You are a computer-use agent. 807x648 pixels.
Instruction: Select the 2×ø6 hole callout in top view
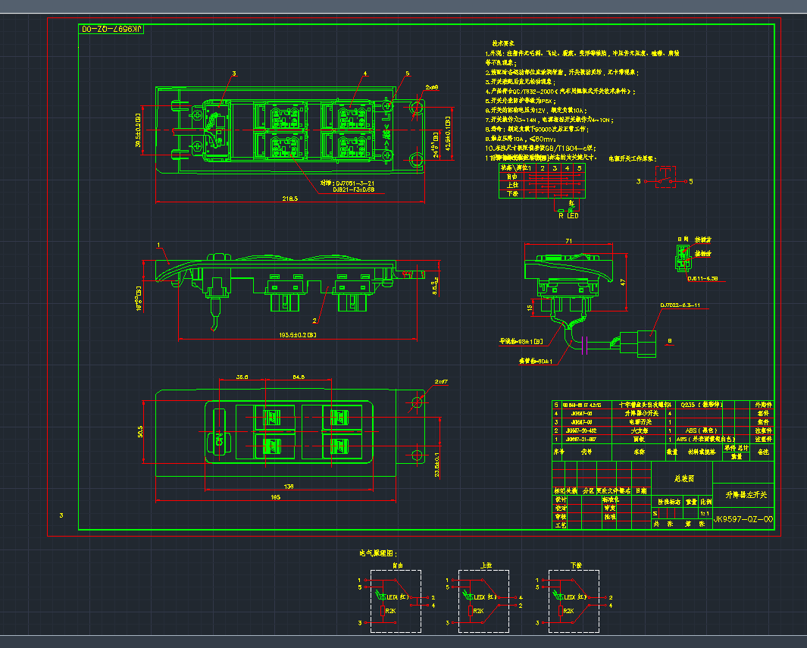(432, 88)
